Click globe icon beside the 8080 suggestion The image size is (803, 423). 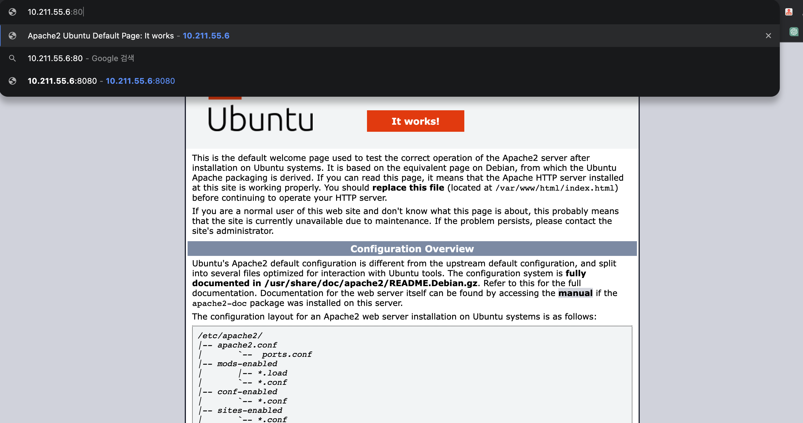click(12, 81)
